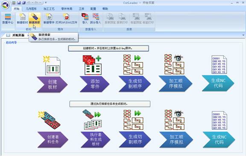
Task: Click the 创建板材 create sheet arrow button
Action: [x=52, y=85]
